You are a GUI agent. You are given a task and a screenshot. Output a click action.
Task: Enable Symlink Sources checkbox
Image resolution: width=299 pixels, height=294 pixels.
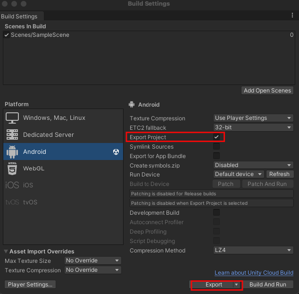point(216,146)
